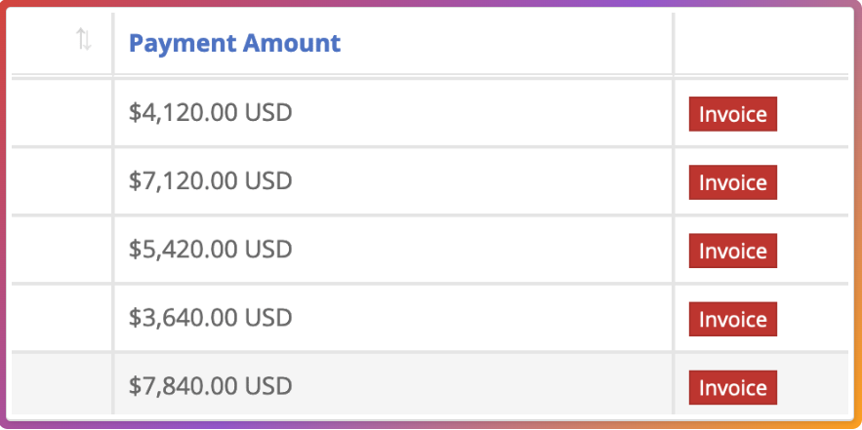Select the $4,120.00 USD amount cell
Image resolution: width=862 pixels, height=430 pixels.
211,113
